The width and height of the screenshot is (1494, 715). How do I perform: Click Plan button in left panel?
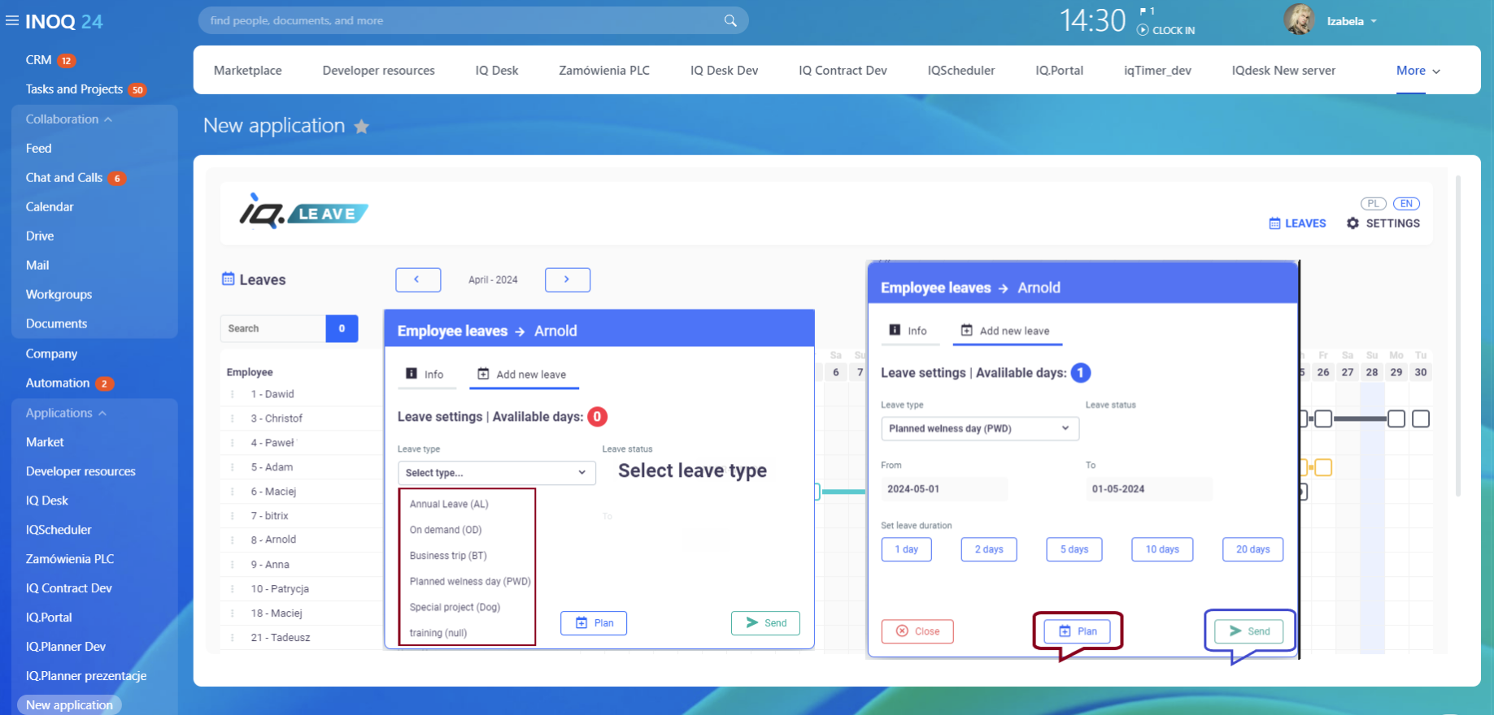(594, 623)
